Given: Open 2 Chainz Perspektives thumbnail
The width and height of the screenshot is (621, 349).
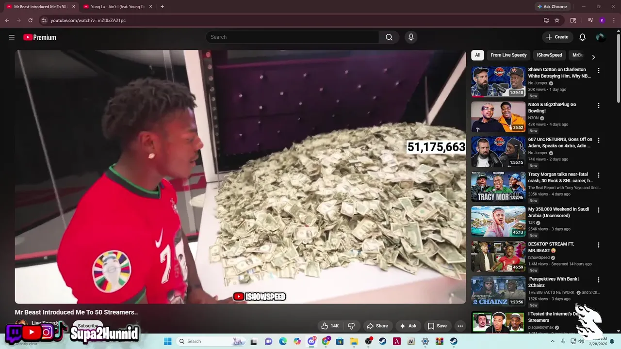Looking at the screenshot, I should [498, 291].
